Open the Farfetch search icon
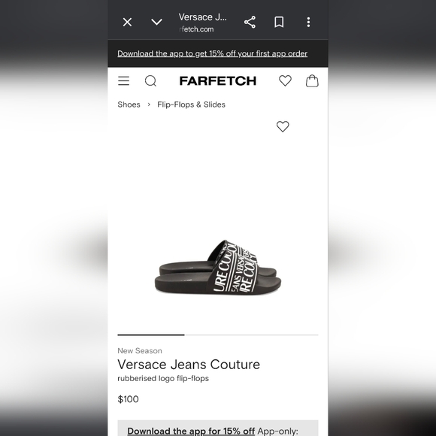436x436 pixels. (x=150, y=81)
